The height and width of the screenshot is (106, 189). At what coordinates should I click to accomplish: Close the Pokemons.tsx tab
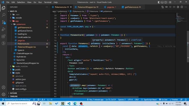[71, 7]
